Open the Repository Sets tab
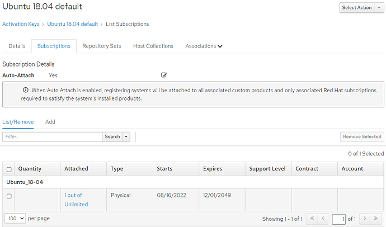386x227 pixels. [x=102, y=46]
